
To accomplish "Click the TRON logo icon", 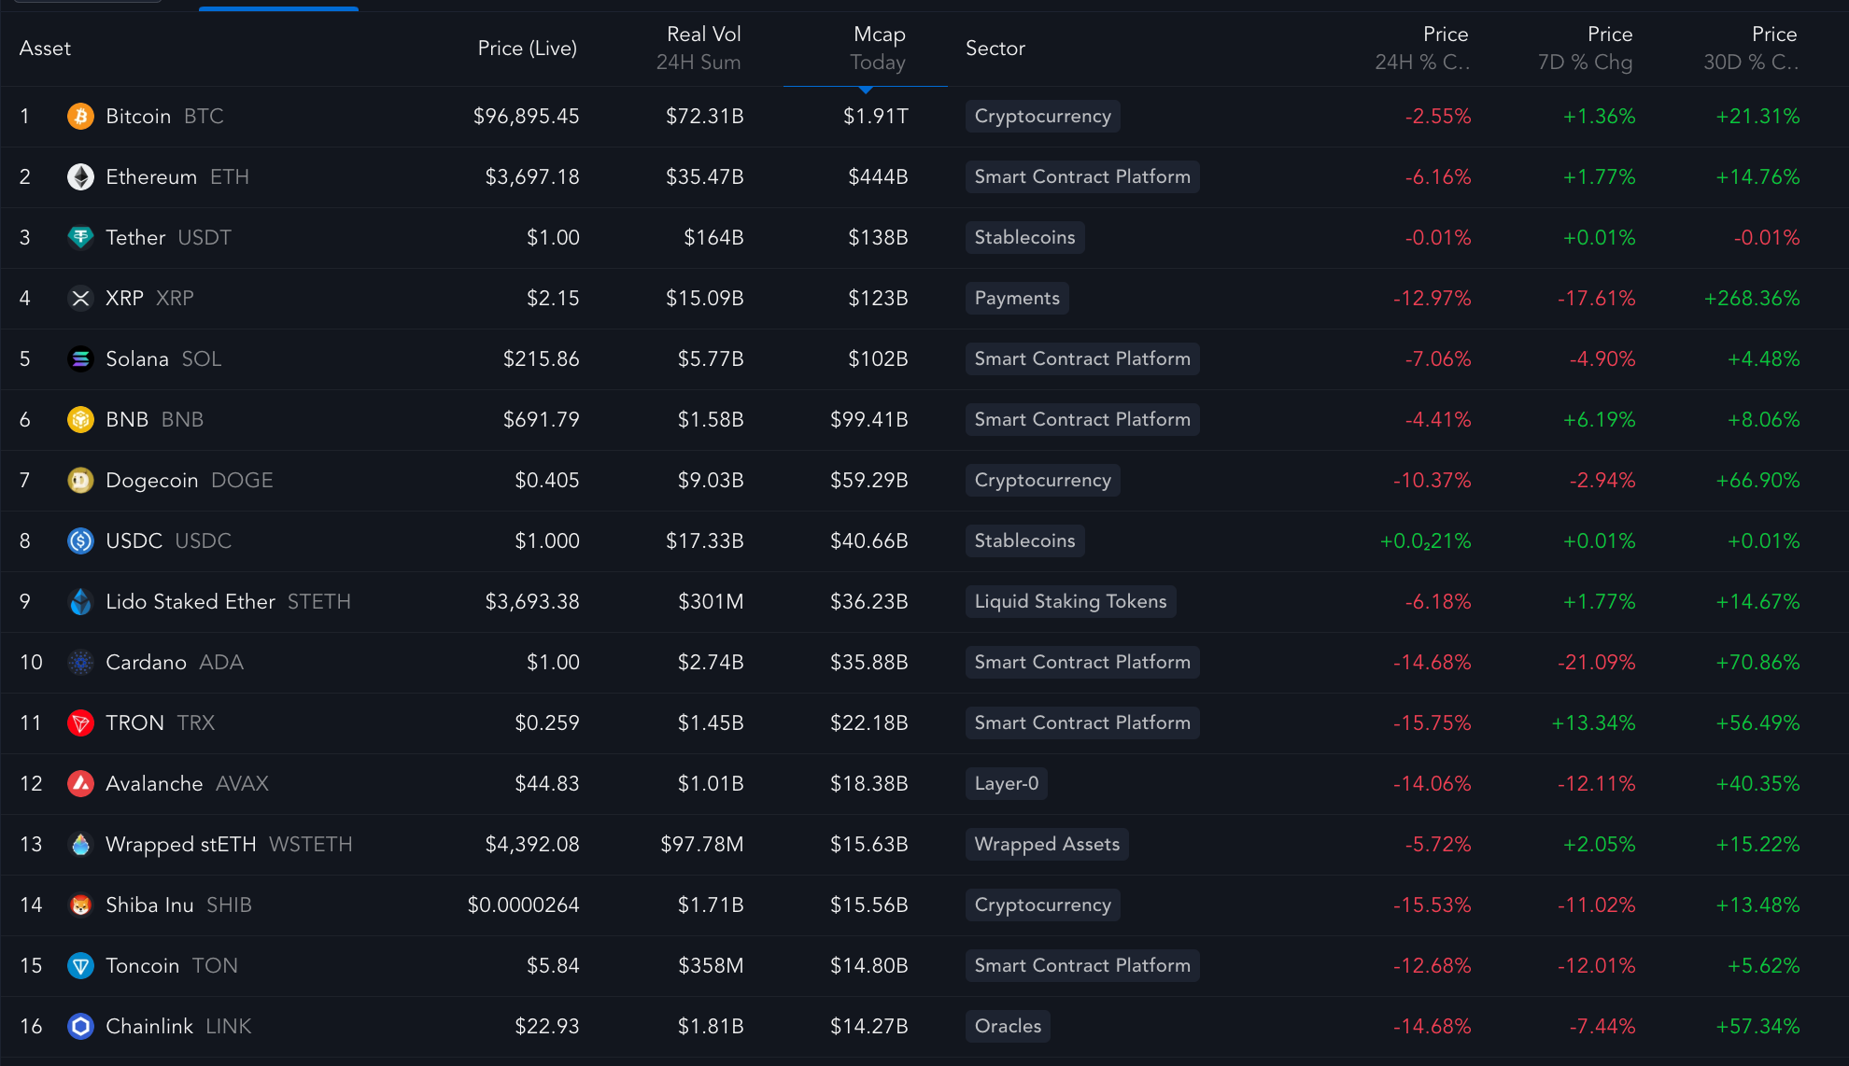I will [81, 723].
